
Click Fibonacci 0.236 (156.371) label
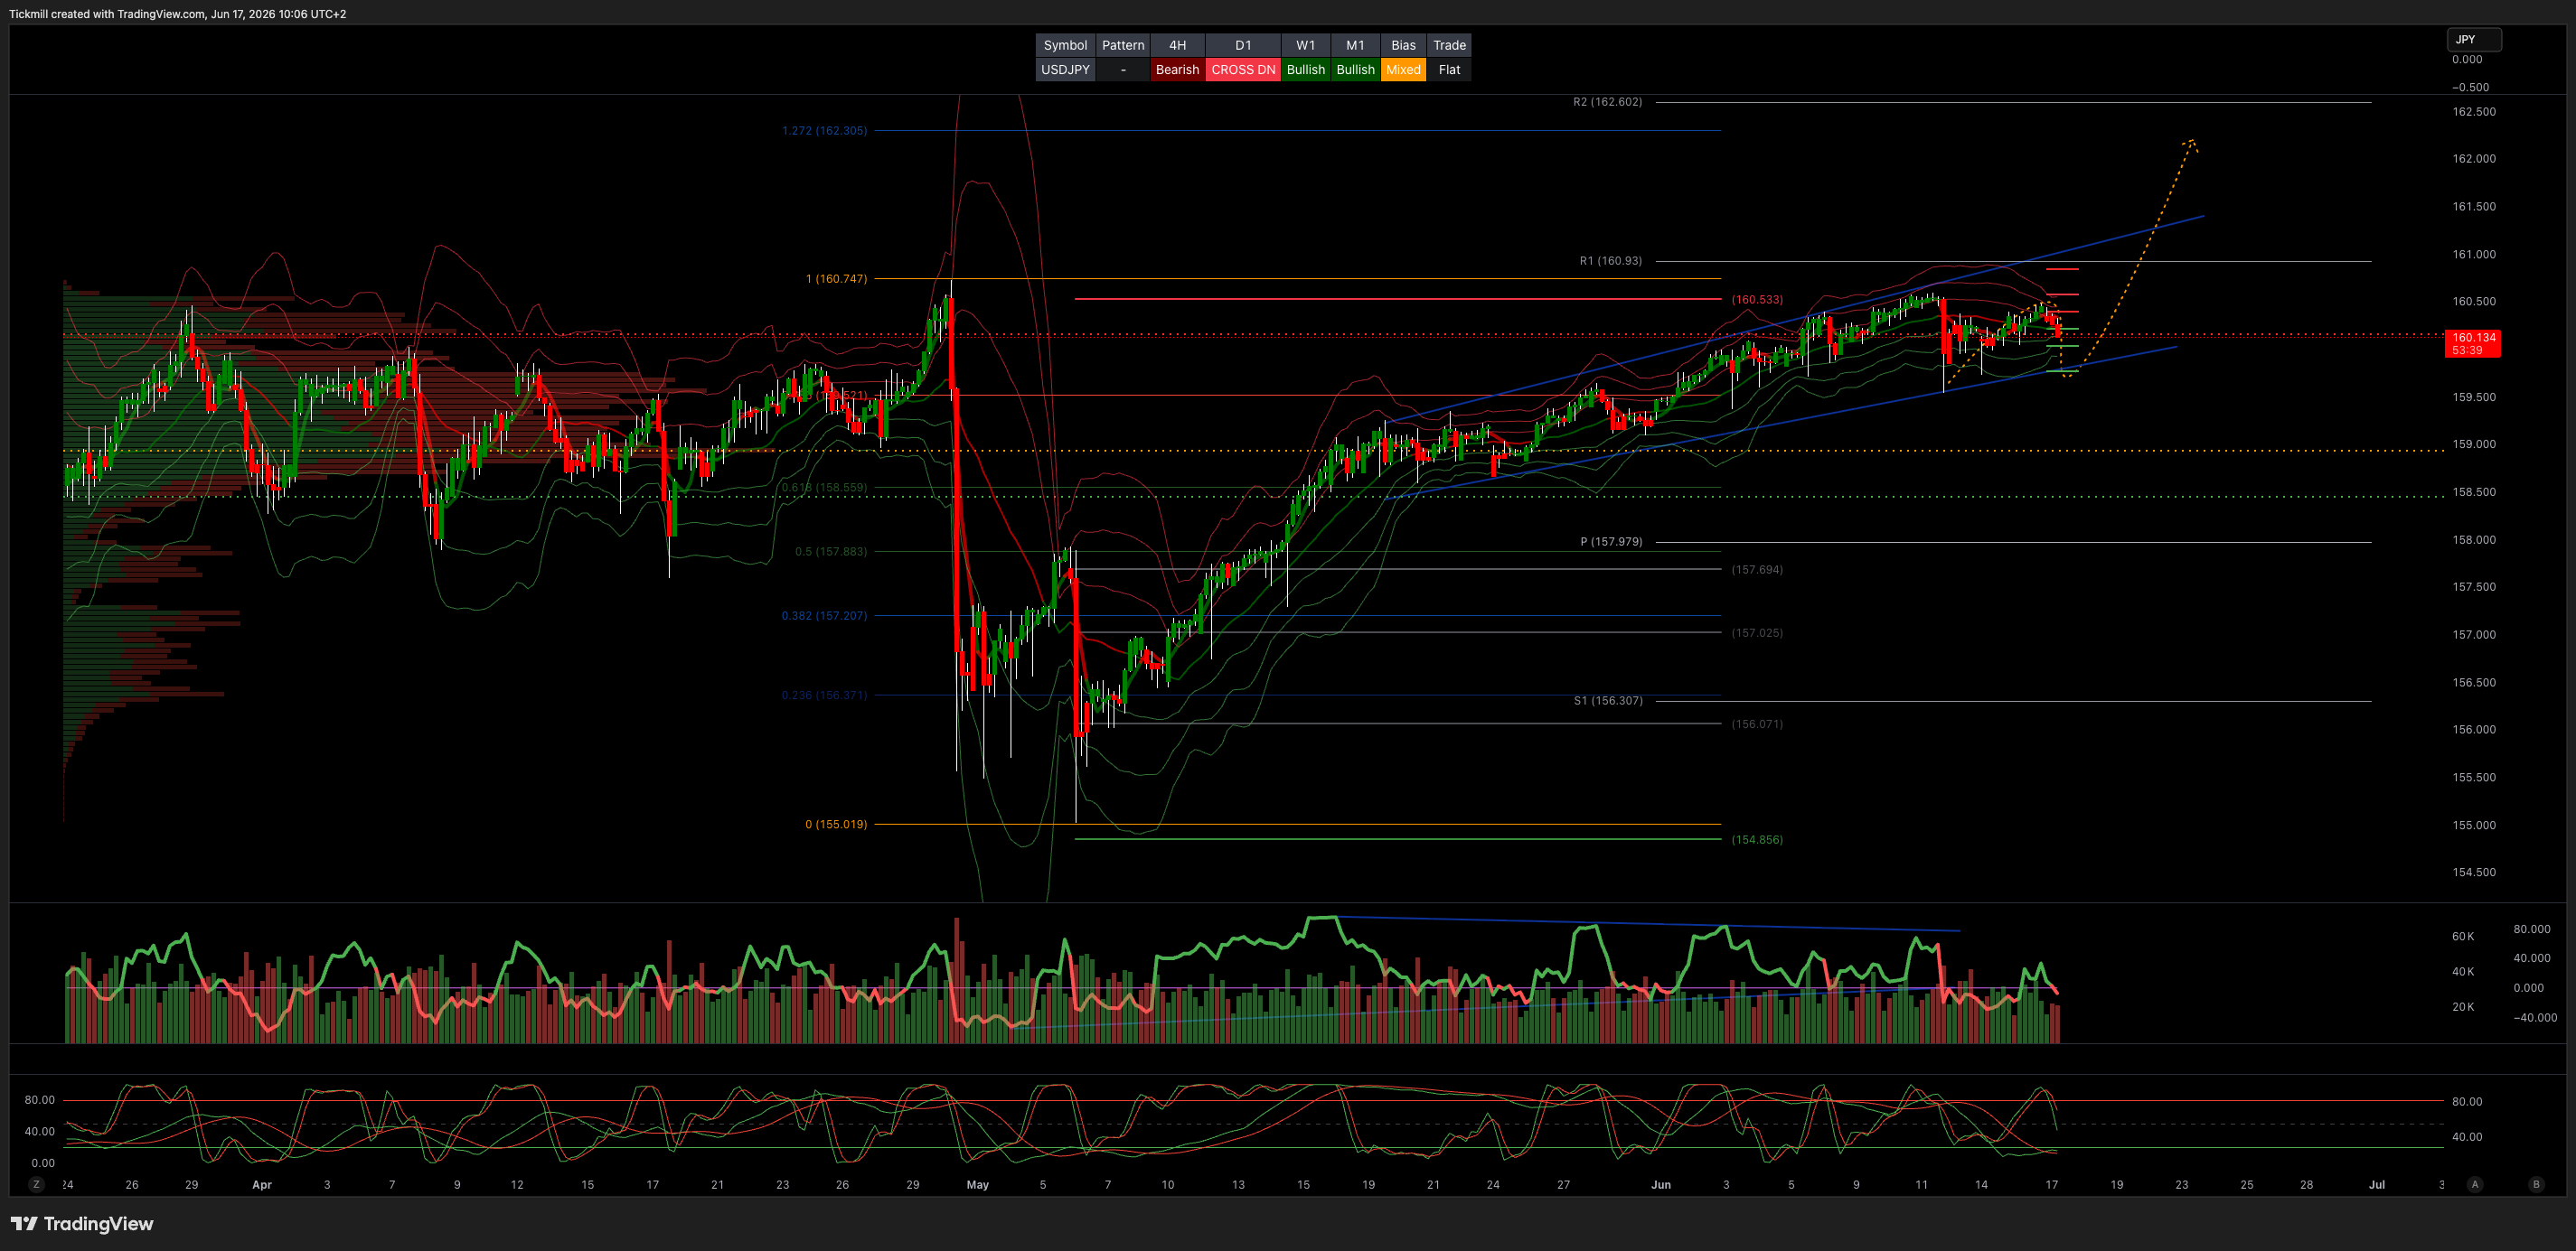click(824, 696)
